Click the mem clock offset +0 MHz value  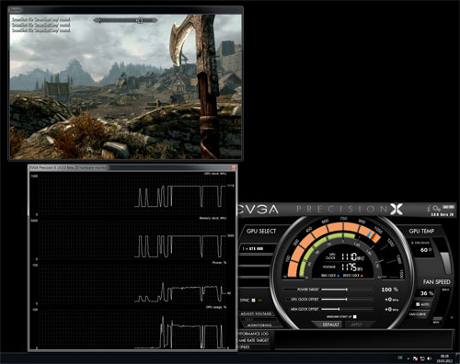pos(392,309)
